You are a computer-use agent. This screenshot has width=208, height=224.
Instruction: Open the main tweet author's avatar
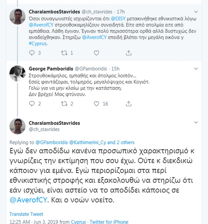click(17, 126)
